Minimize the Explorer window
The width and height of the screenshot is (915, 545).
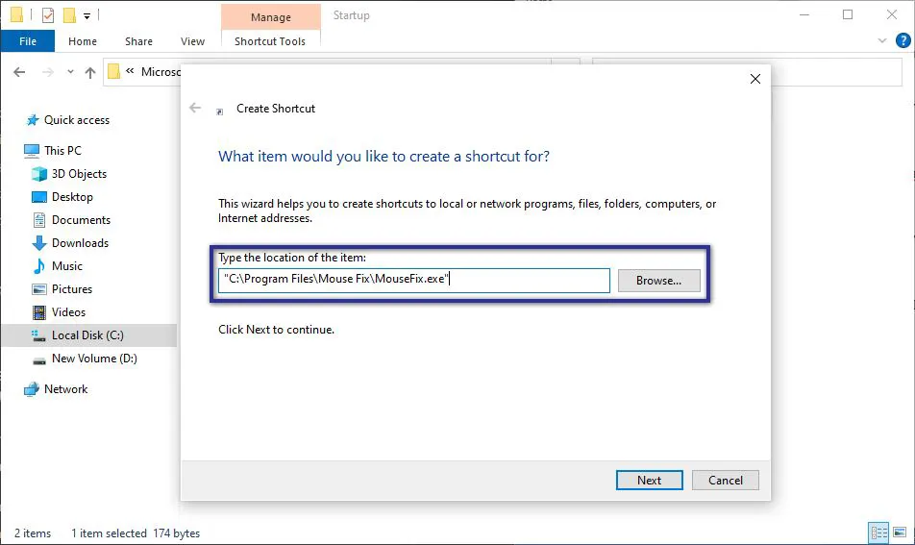pos(804,14)
